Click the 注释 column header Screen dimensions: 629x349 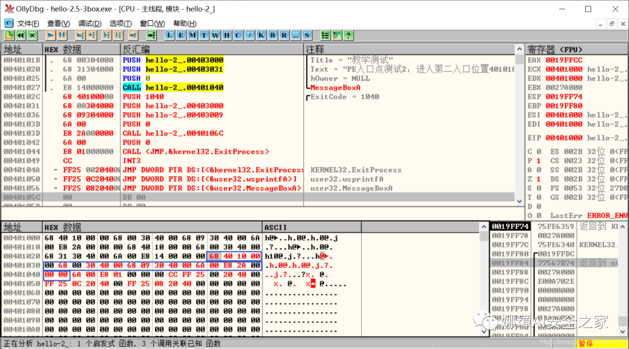pos(409,49)
